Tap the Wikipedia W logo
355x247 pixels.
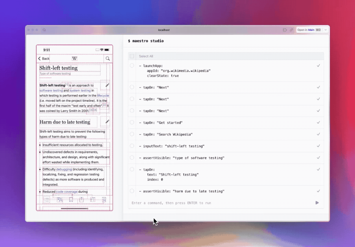(75, 59)
